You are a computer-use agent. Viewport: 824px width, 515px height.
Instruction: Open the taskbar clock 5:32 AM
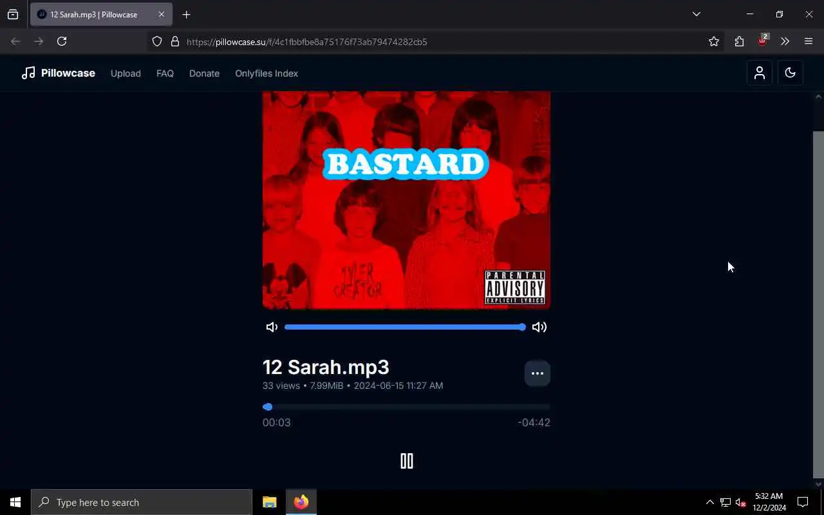pos(769,502)
